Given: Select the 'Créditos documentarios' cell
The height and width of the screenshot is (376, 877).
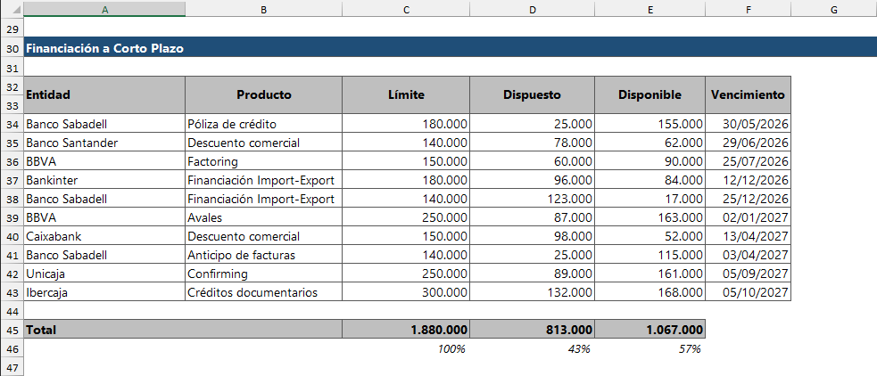Looking at the screenshot, I should [263, 292].
